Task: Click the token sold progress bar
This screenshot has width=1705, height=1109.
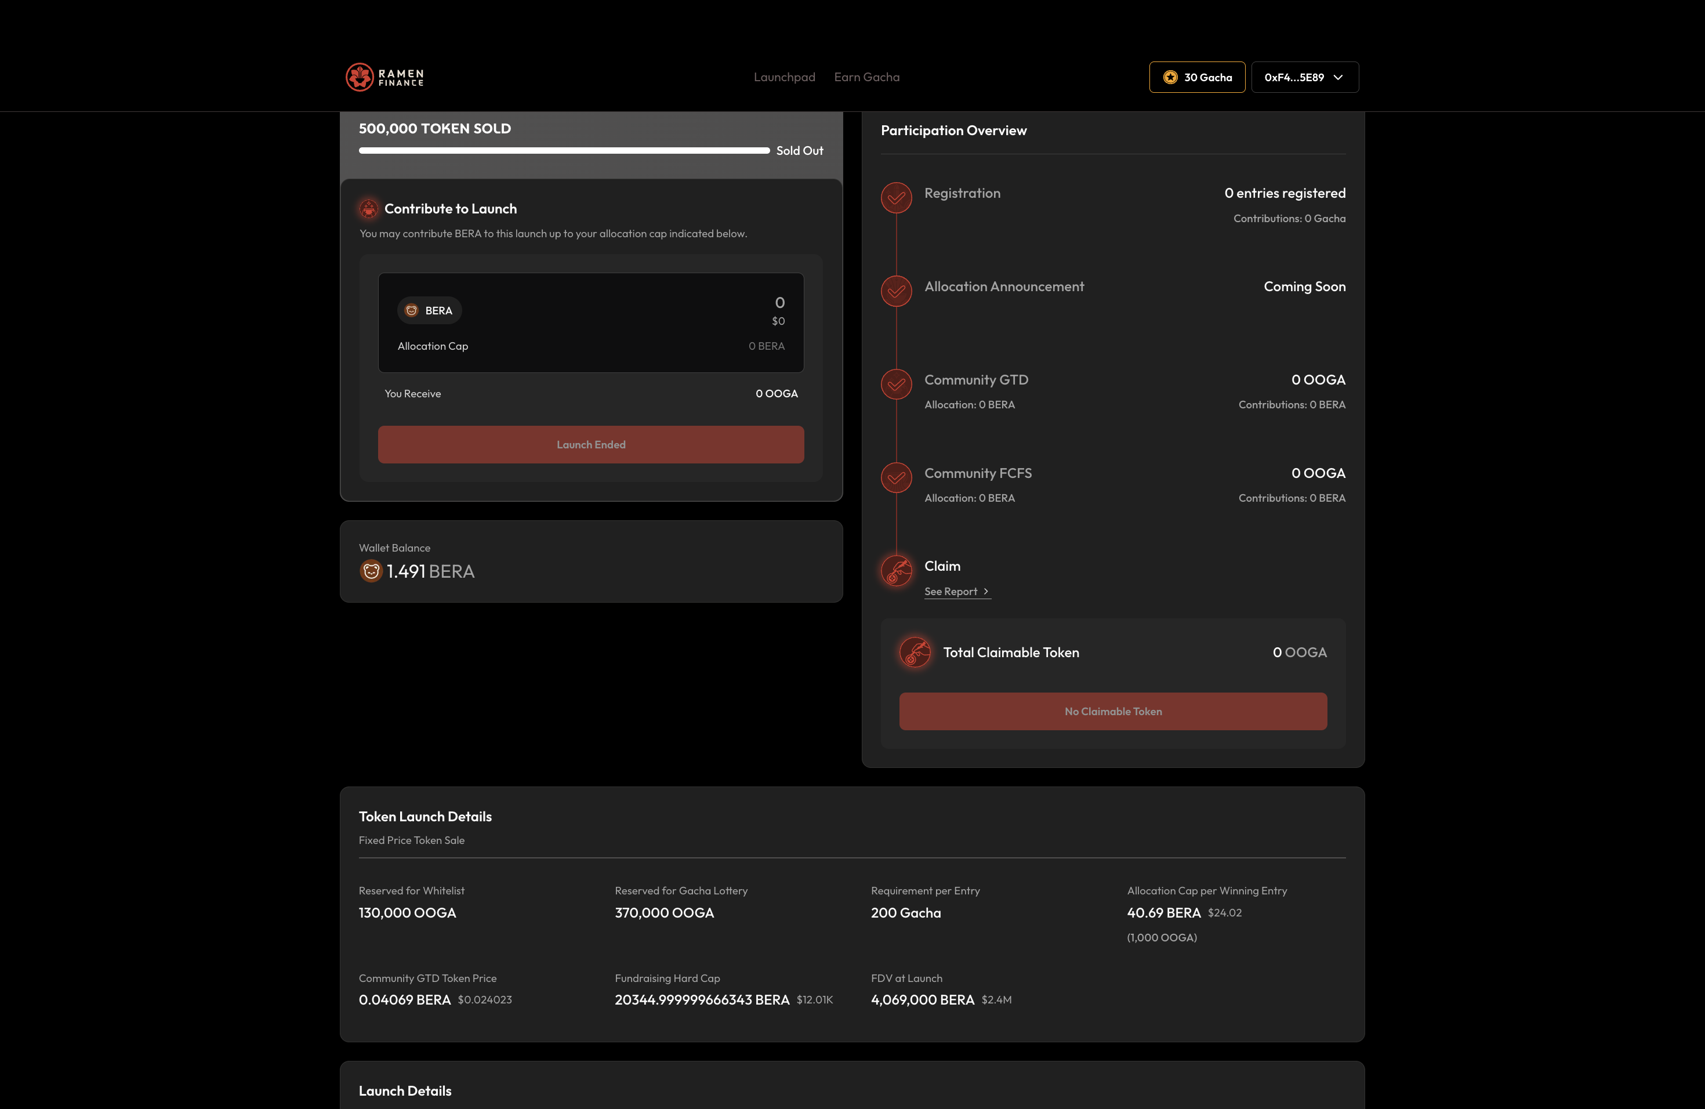Action: click(564, 150)
